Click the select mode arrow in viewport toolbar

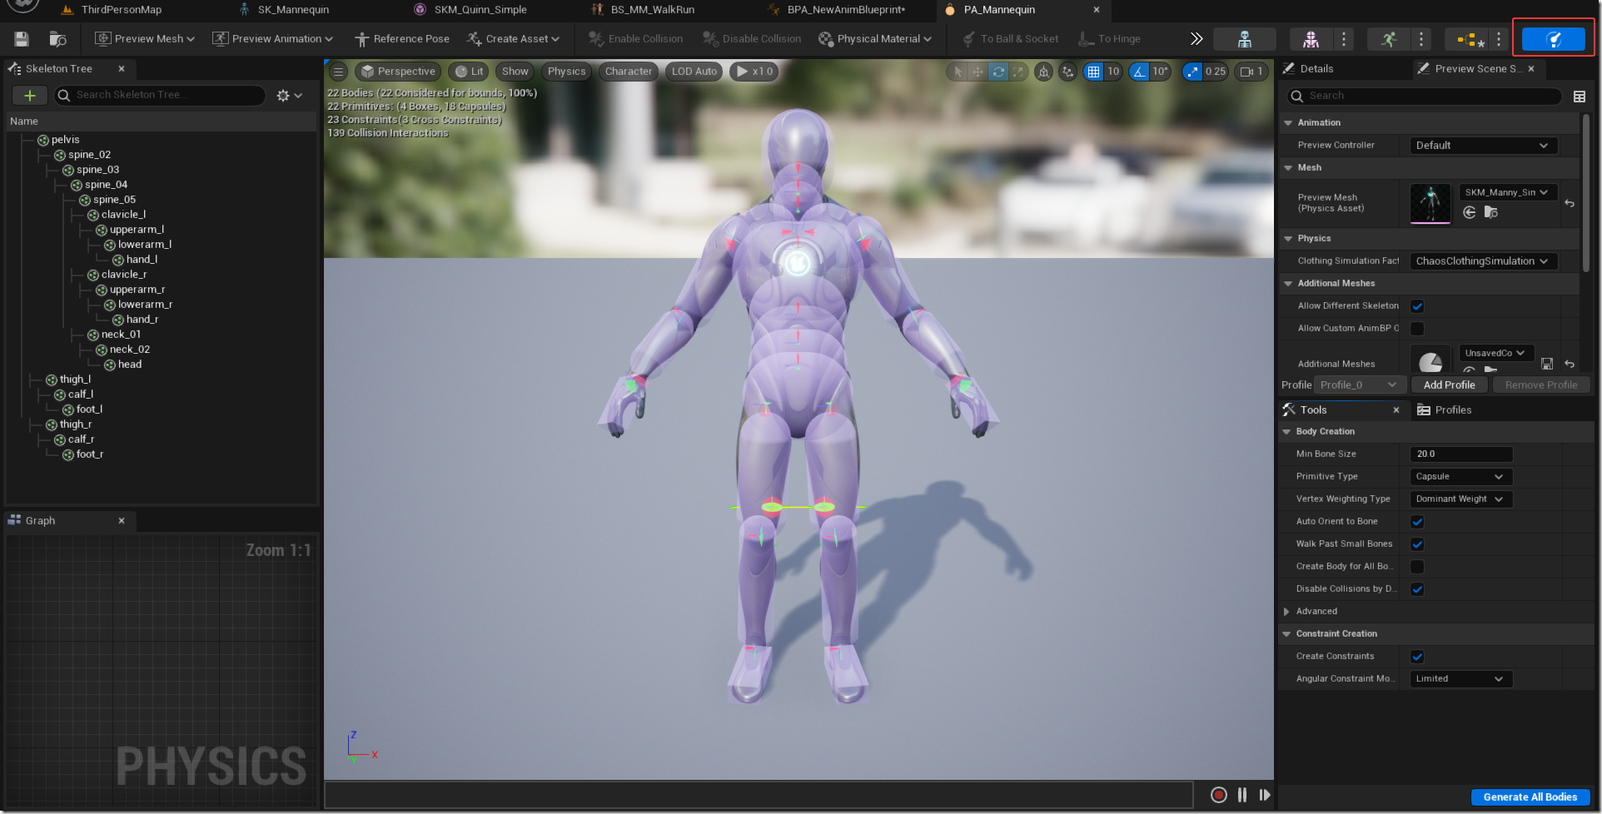point(958,72)
